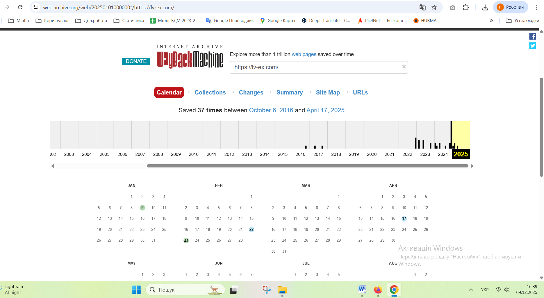The width and height of the screenshot is (544, 298).
Task: Open the 'web pages' link
Action: [304, 54]
